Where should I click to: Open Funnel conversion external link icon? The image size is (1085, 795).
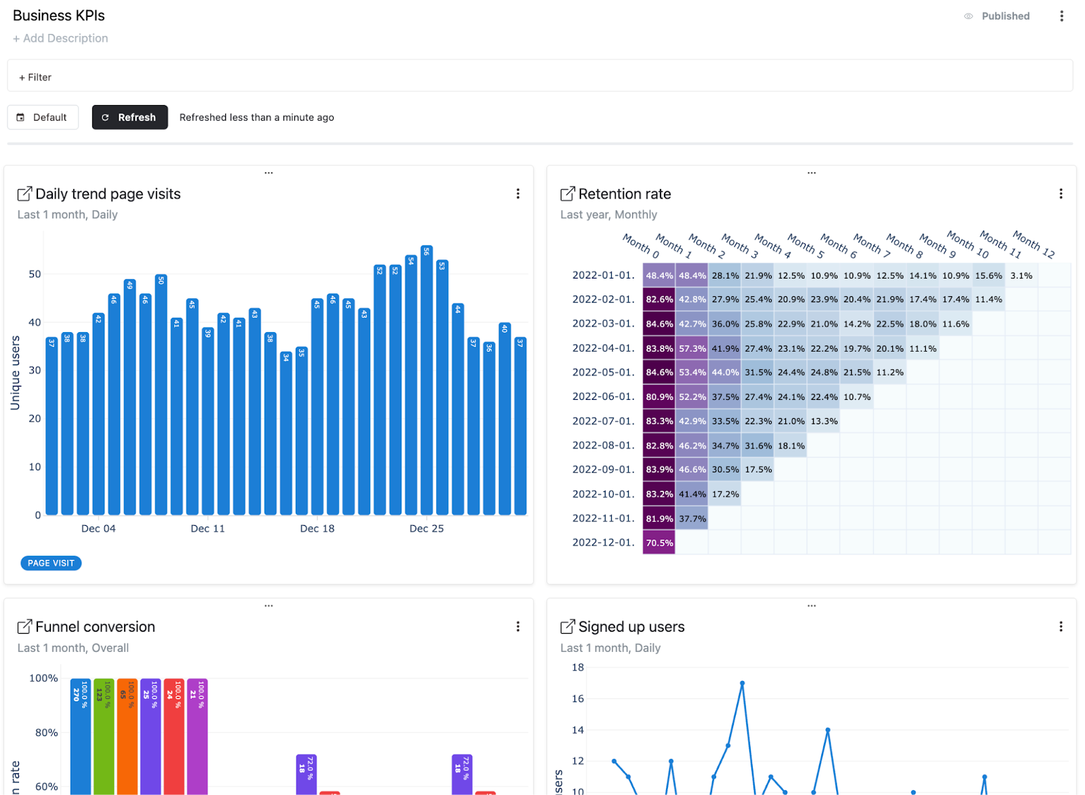pos(24,627)
